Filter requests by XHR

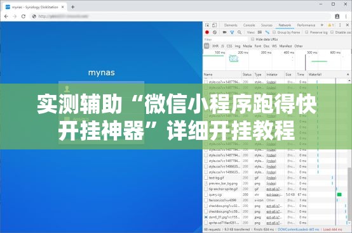coord(215,46)
